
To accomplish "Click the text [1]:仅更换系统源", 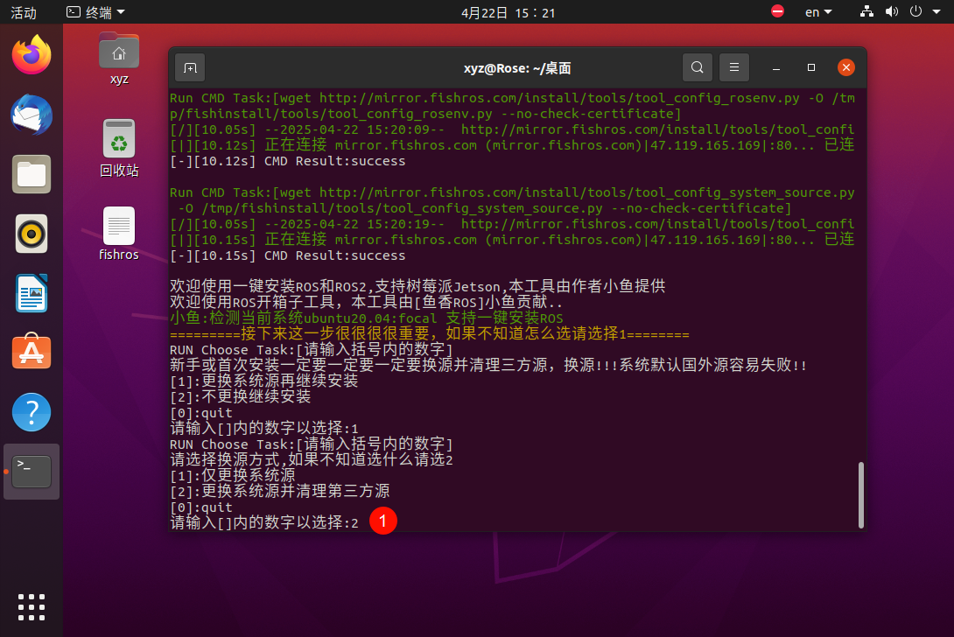I will pos(233,475).
